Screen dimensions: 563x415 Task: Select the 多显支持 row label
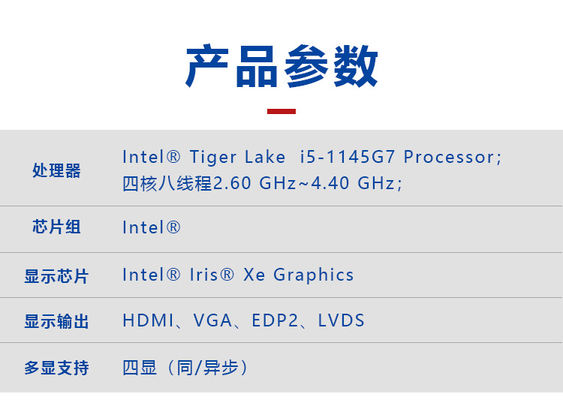pyautogui.click(x=56, y=368)
